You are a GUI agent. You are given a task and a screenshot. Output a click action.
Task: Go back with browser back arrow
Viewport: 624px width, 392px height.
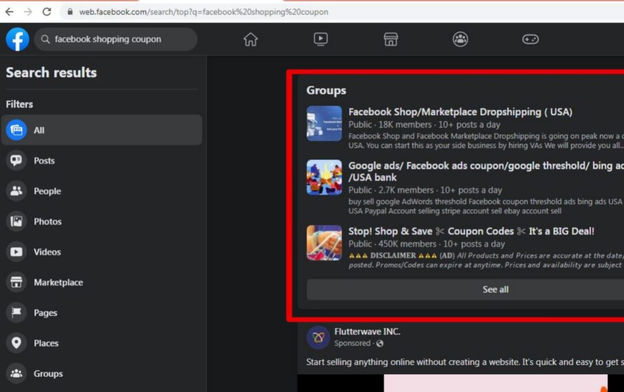9,12
